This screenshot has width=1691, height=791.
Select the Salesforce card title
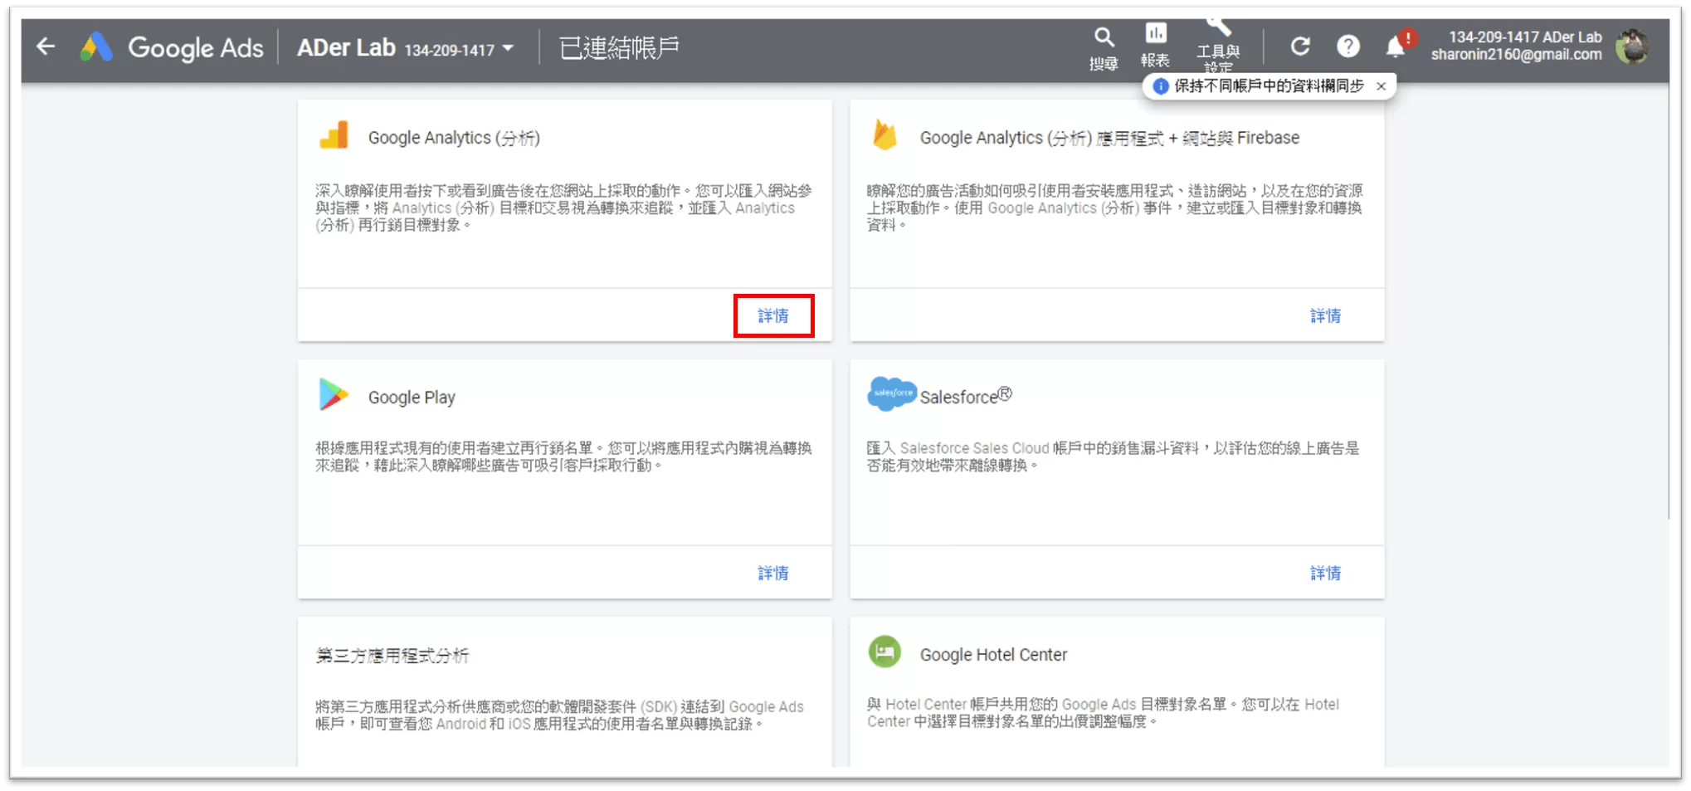coord(966,396)
